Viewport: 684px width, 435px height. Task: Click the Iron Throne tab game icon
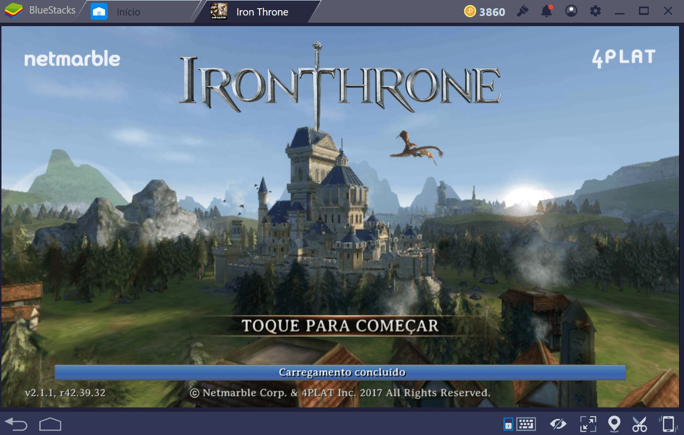219,12
